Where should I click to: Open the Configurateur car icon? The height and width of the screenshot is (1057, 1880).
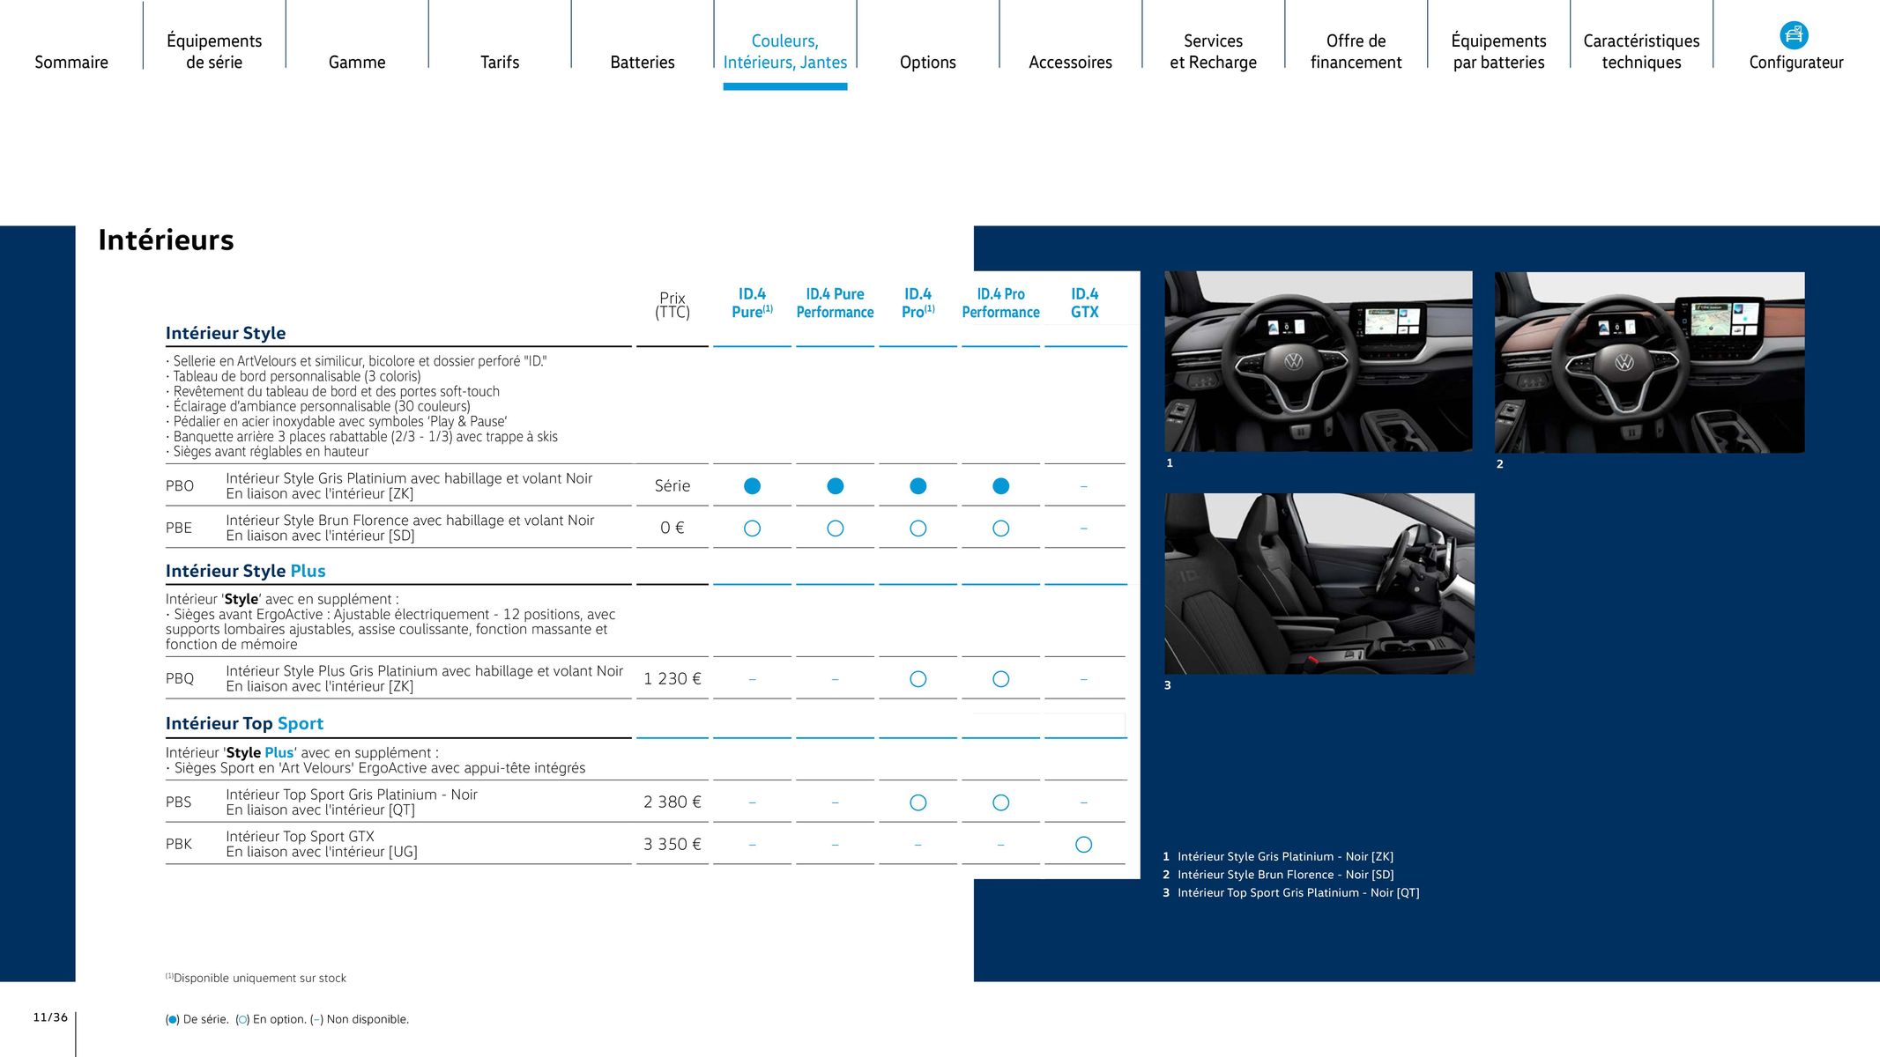(1794, 35)
